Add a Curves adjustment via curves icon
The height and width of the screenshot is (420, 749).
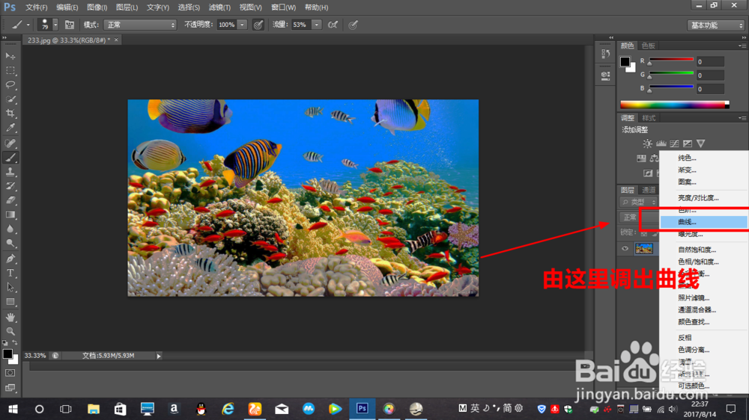pyautogui.click(x=674, y=143)
